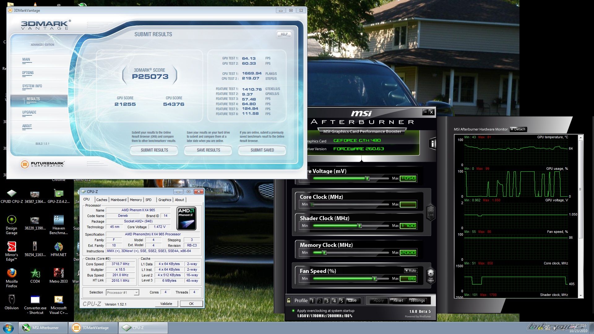Toggle fan speed Auto mode
Viewport: 594px width, 334px height.
(411, 271)
